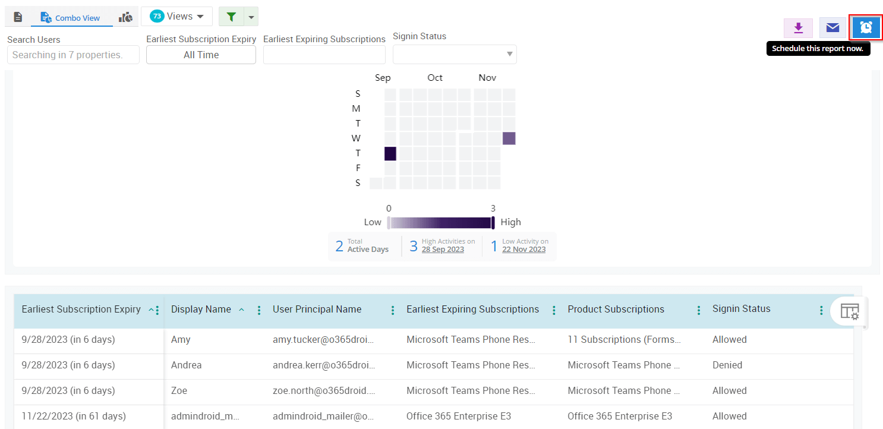Image resolution: width=883 pixels, height=429 pixels.
Task: Switch to the chart-only view icon
Action: [125, 17]
